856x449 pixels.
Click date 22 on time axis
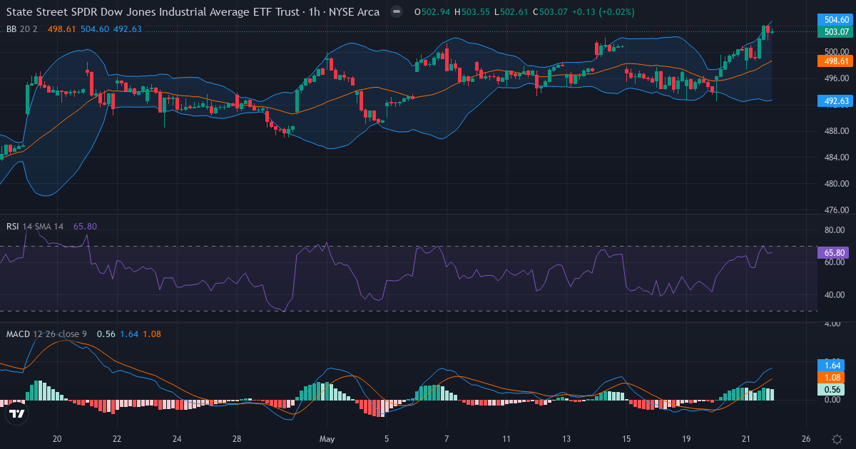117,438
